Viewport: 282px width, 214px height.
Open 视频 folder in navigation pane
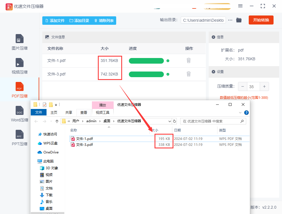[47, 175]
